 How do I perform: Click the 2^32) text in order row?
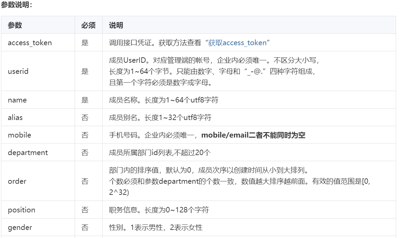coord(119,192)
